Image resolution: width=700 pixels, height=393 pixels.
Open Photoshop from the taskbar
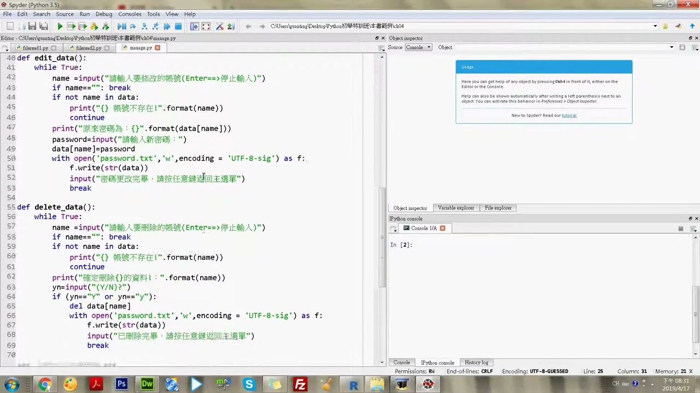(x=121, y=384)
